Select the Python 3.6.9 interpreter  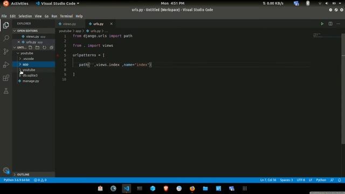tap(17, 180)
